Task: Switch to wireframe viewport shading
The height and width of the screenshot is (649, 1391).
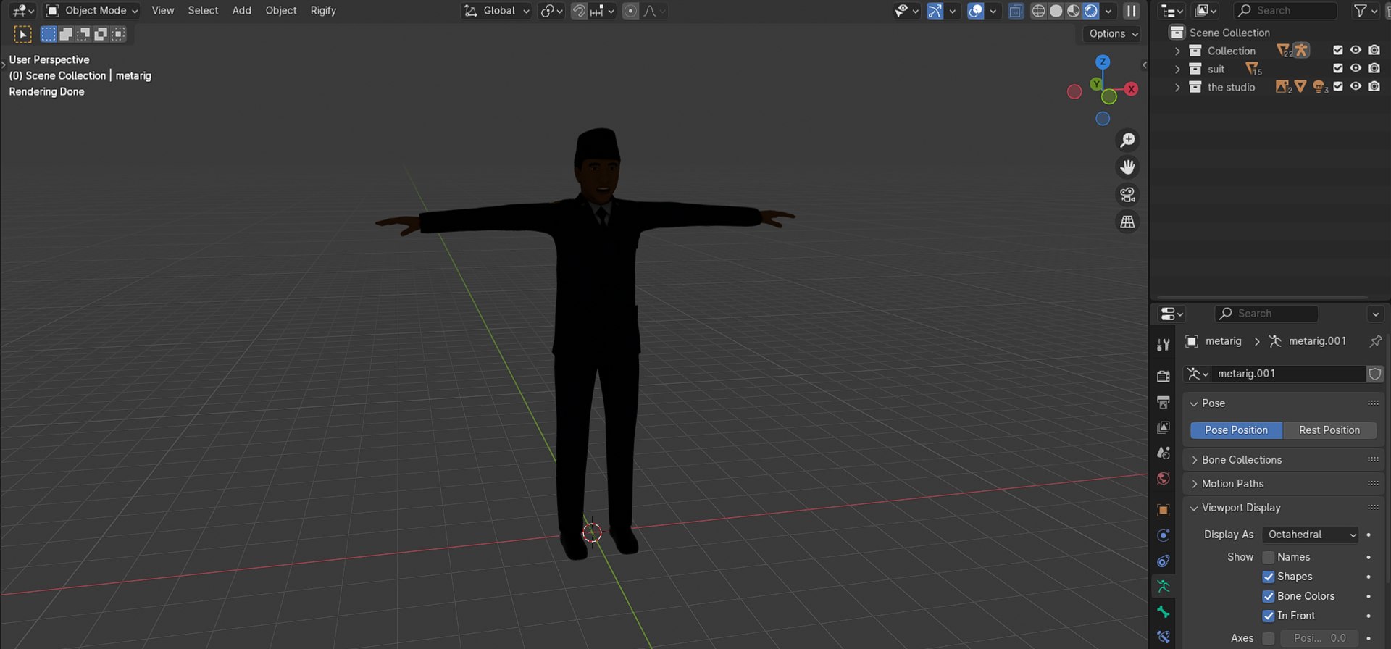Action: pos(1038,10)
